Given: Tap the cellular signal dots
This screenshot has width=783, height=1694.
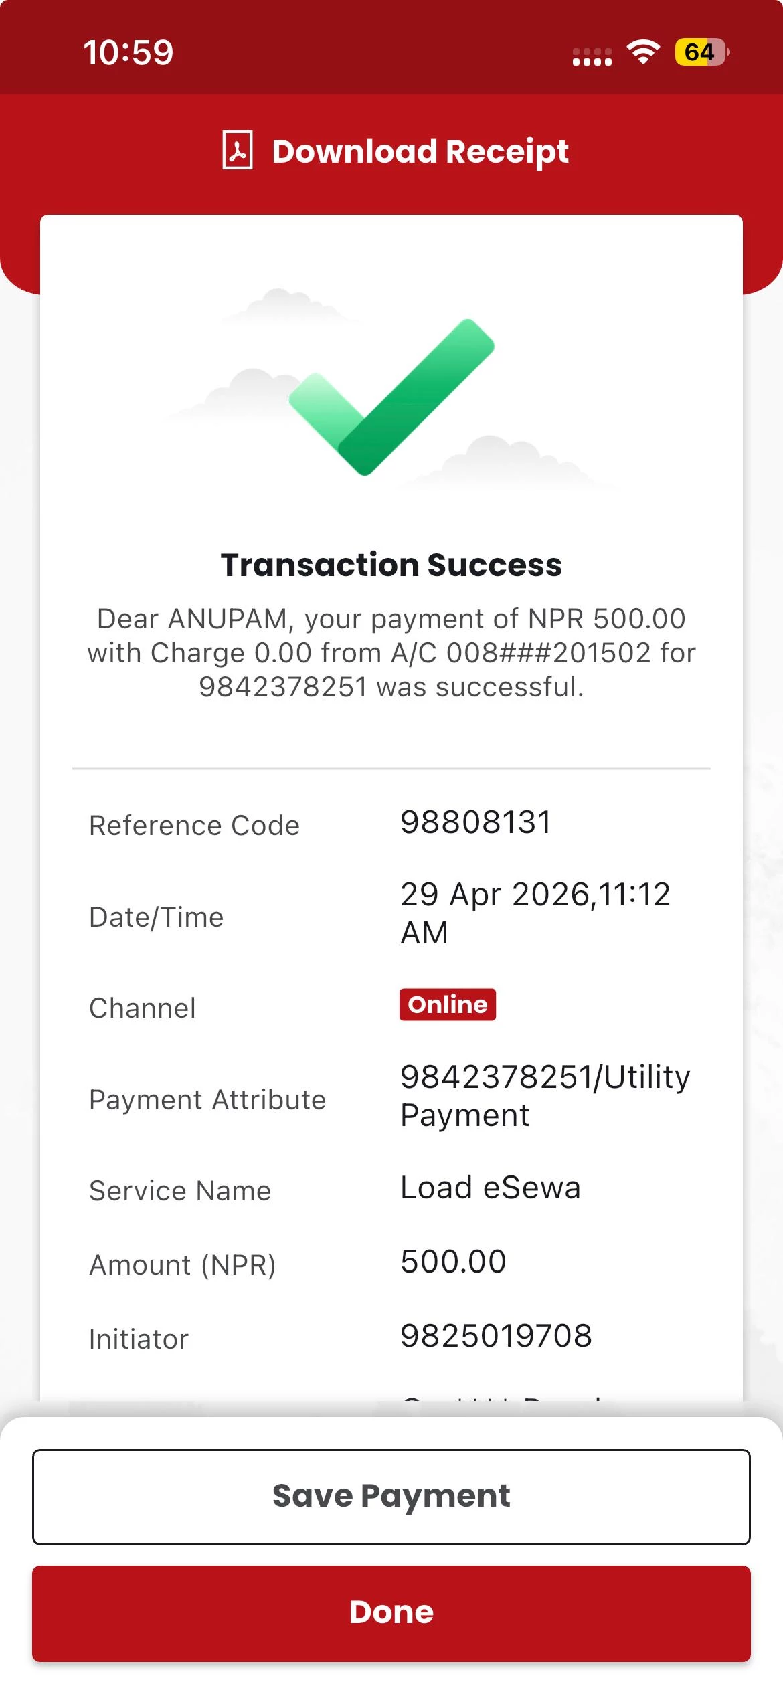Looking at the screenshot, I should [x=592, y=57].
